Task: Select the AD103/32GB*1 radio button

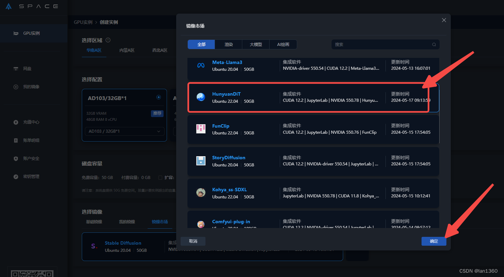Action: [158, 97]
